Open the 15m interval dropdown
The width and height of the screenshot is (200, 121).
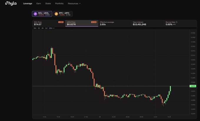[x=52, y=28]
